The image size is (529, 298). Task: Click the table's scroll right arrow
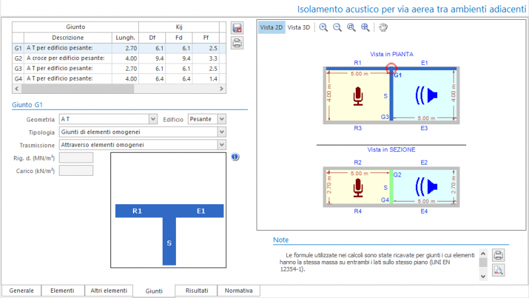point(222,89)
